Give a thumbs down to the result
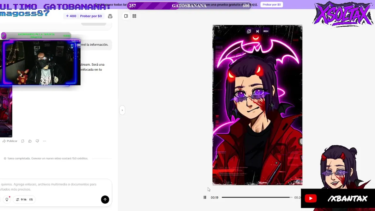The height and width of the screenshot is (211, 375). point(37,141)
